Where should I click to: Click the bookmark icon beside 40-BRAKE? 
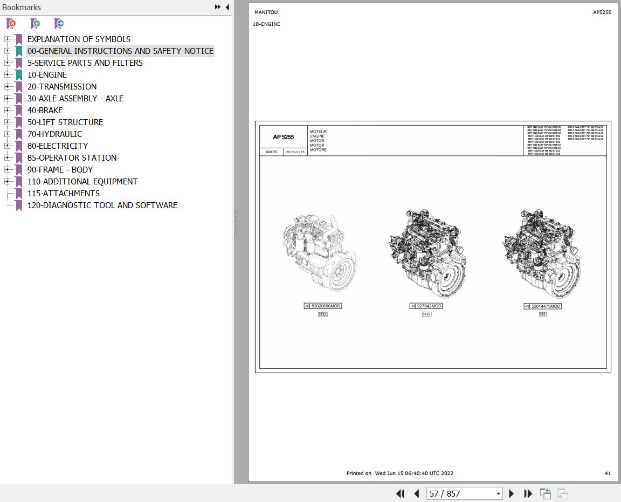pyautogui.click(x=19, y=111)
